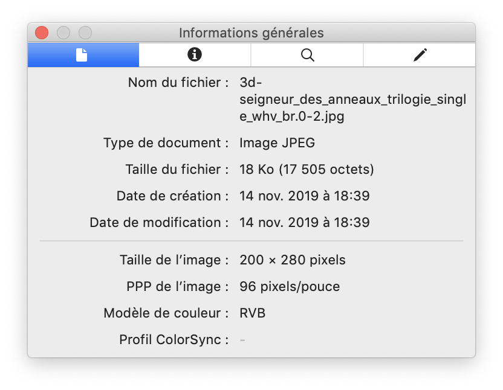Open the More Info (i) inspector tab

(194, 55)
